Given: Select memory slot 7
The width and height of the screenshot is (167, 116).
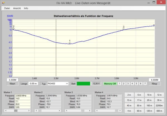Looking at the screenshot, I should (145, 84).
